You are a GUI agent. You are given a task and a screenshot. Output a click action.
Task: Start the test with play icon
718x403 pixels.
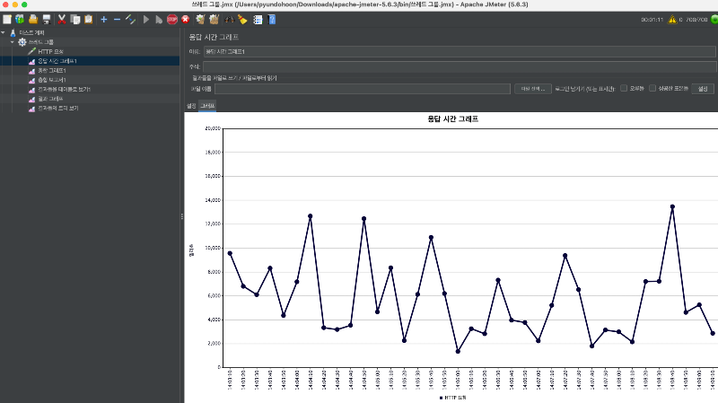pos(146,19)
